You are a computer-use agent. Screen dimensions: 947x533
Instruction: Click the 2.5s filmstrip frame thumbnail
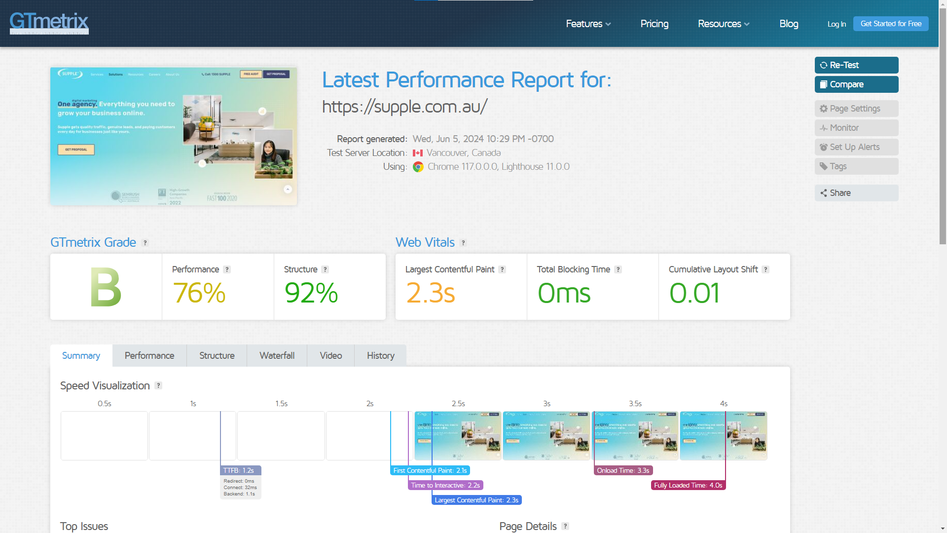[458, 436]
